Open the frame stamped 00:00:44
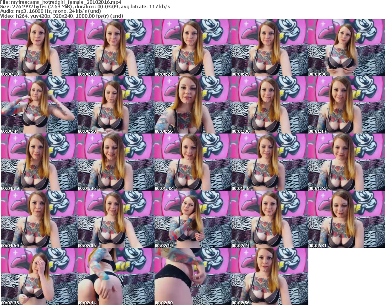 click(x=39, y=105)
